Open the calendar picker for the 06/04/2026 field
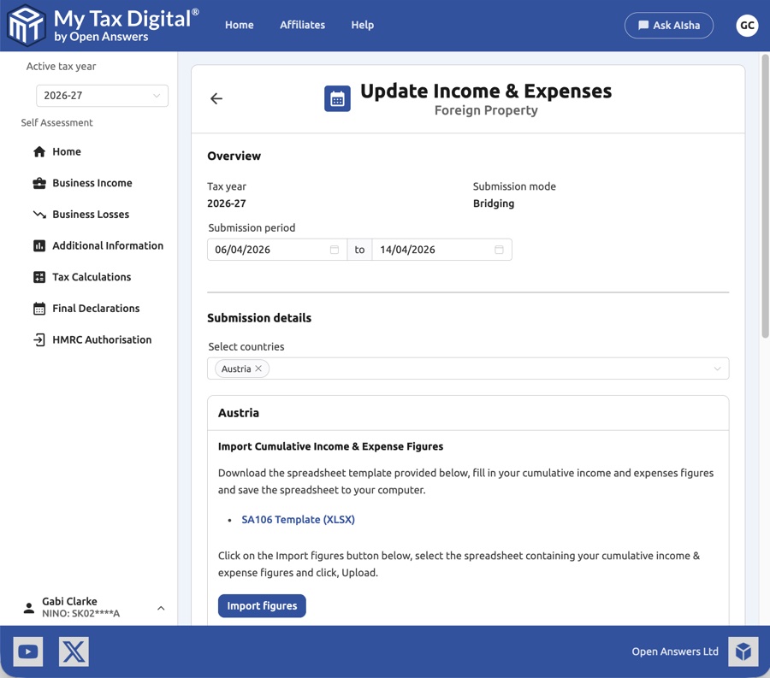The height and width of the screenshot is (678, 770). pyautogui.click(x=333, y=249)
